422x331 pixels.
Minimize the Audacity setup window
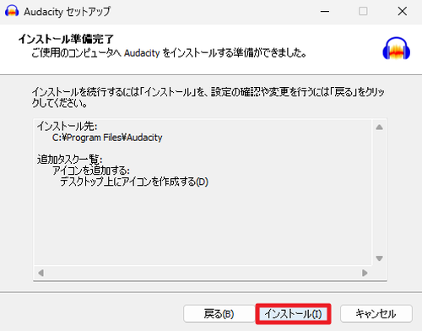[325, 12]
